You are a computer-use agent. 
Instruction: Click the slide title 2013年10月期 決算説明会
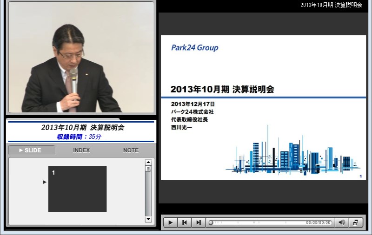pyautogui.click(x=222, y=89)
